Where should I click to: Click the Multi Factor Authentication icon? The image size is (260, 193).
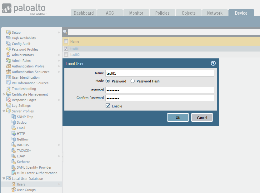coord(14,173)
